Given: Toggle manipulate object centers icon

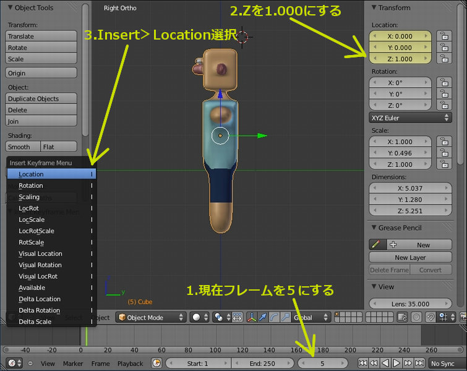Looking at the screenshot, I should [x=238, y=317].
